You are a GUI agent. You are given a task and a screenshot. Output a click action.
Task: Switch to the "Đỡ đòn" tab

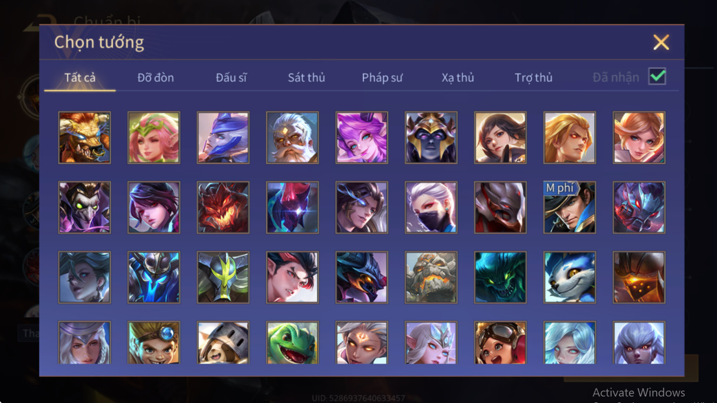pos(156,77)
